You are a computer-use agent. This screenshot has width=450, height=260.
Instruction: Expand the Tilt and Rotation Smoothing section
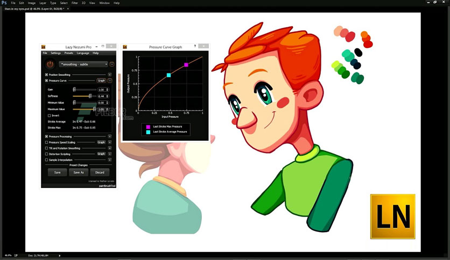(110, 148)
